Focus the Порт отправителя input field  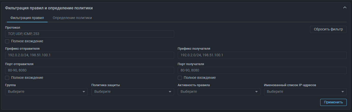(90, 70)
